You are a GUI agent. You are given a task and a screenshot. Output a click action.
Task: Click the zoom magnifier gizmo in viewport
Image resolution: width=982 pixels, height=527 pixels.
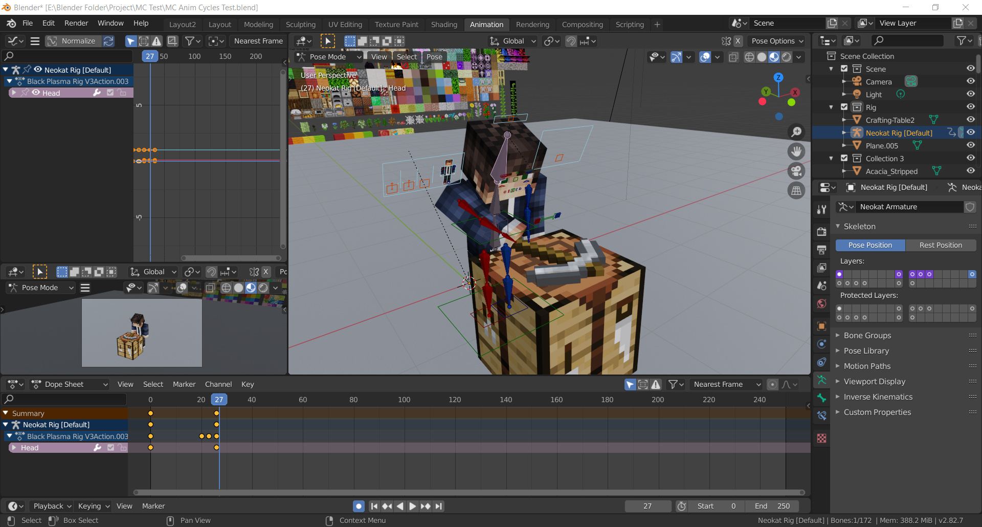(796, 131)
